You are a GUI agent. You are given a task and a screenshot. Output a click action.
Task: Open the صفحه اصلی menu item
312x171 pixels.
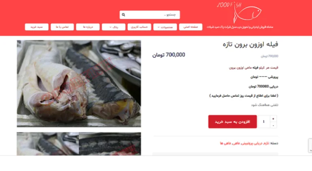point(191,27)
